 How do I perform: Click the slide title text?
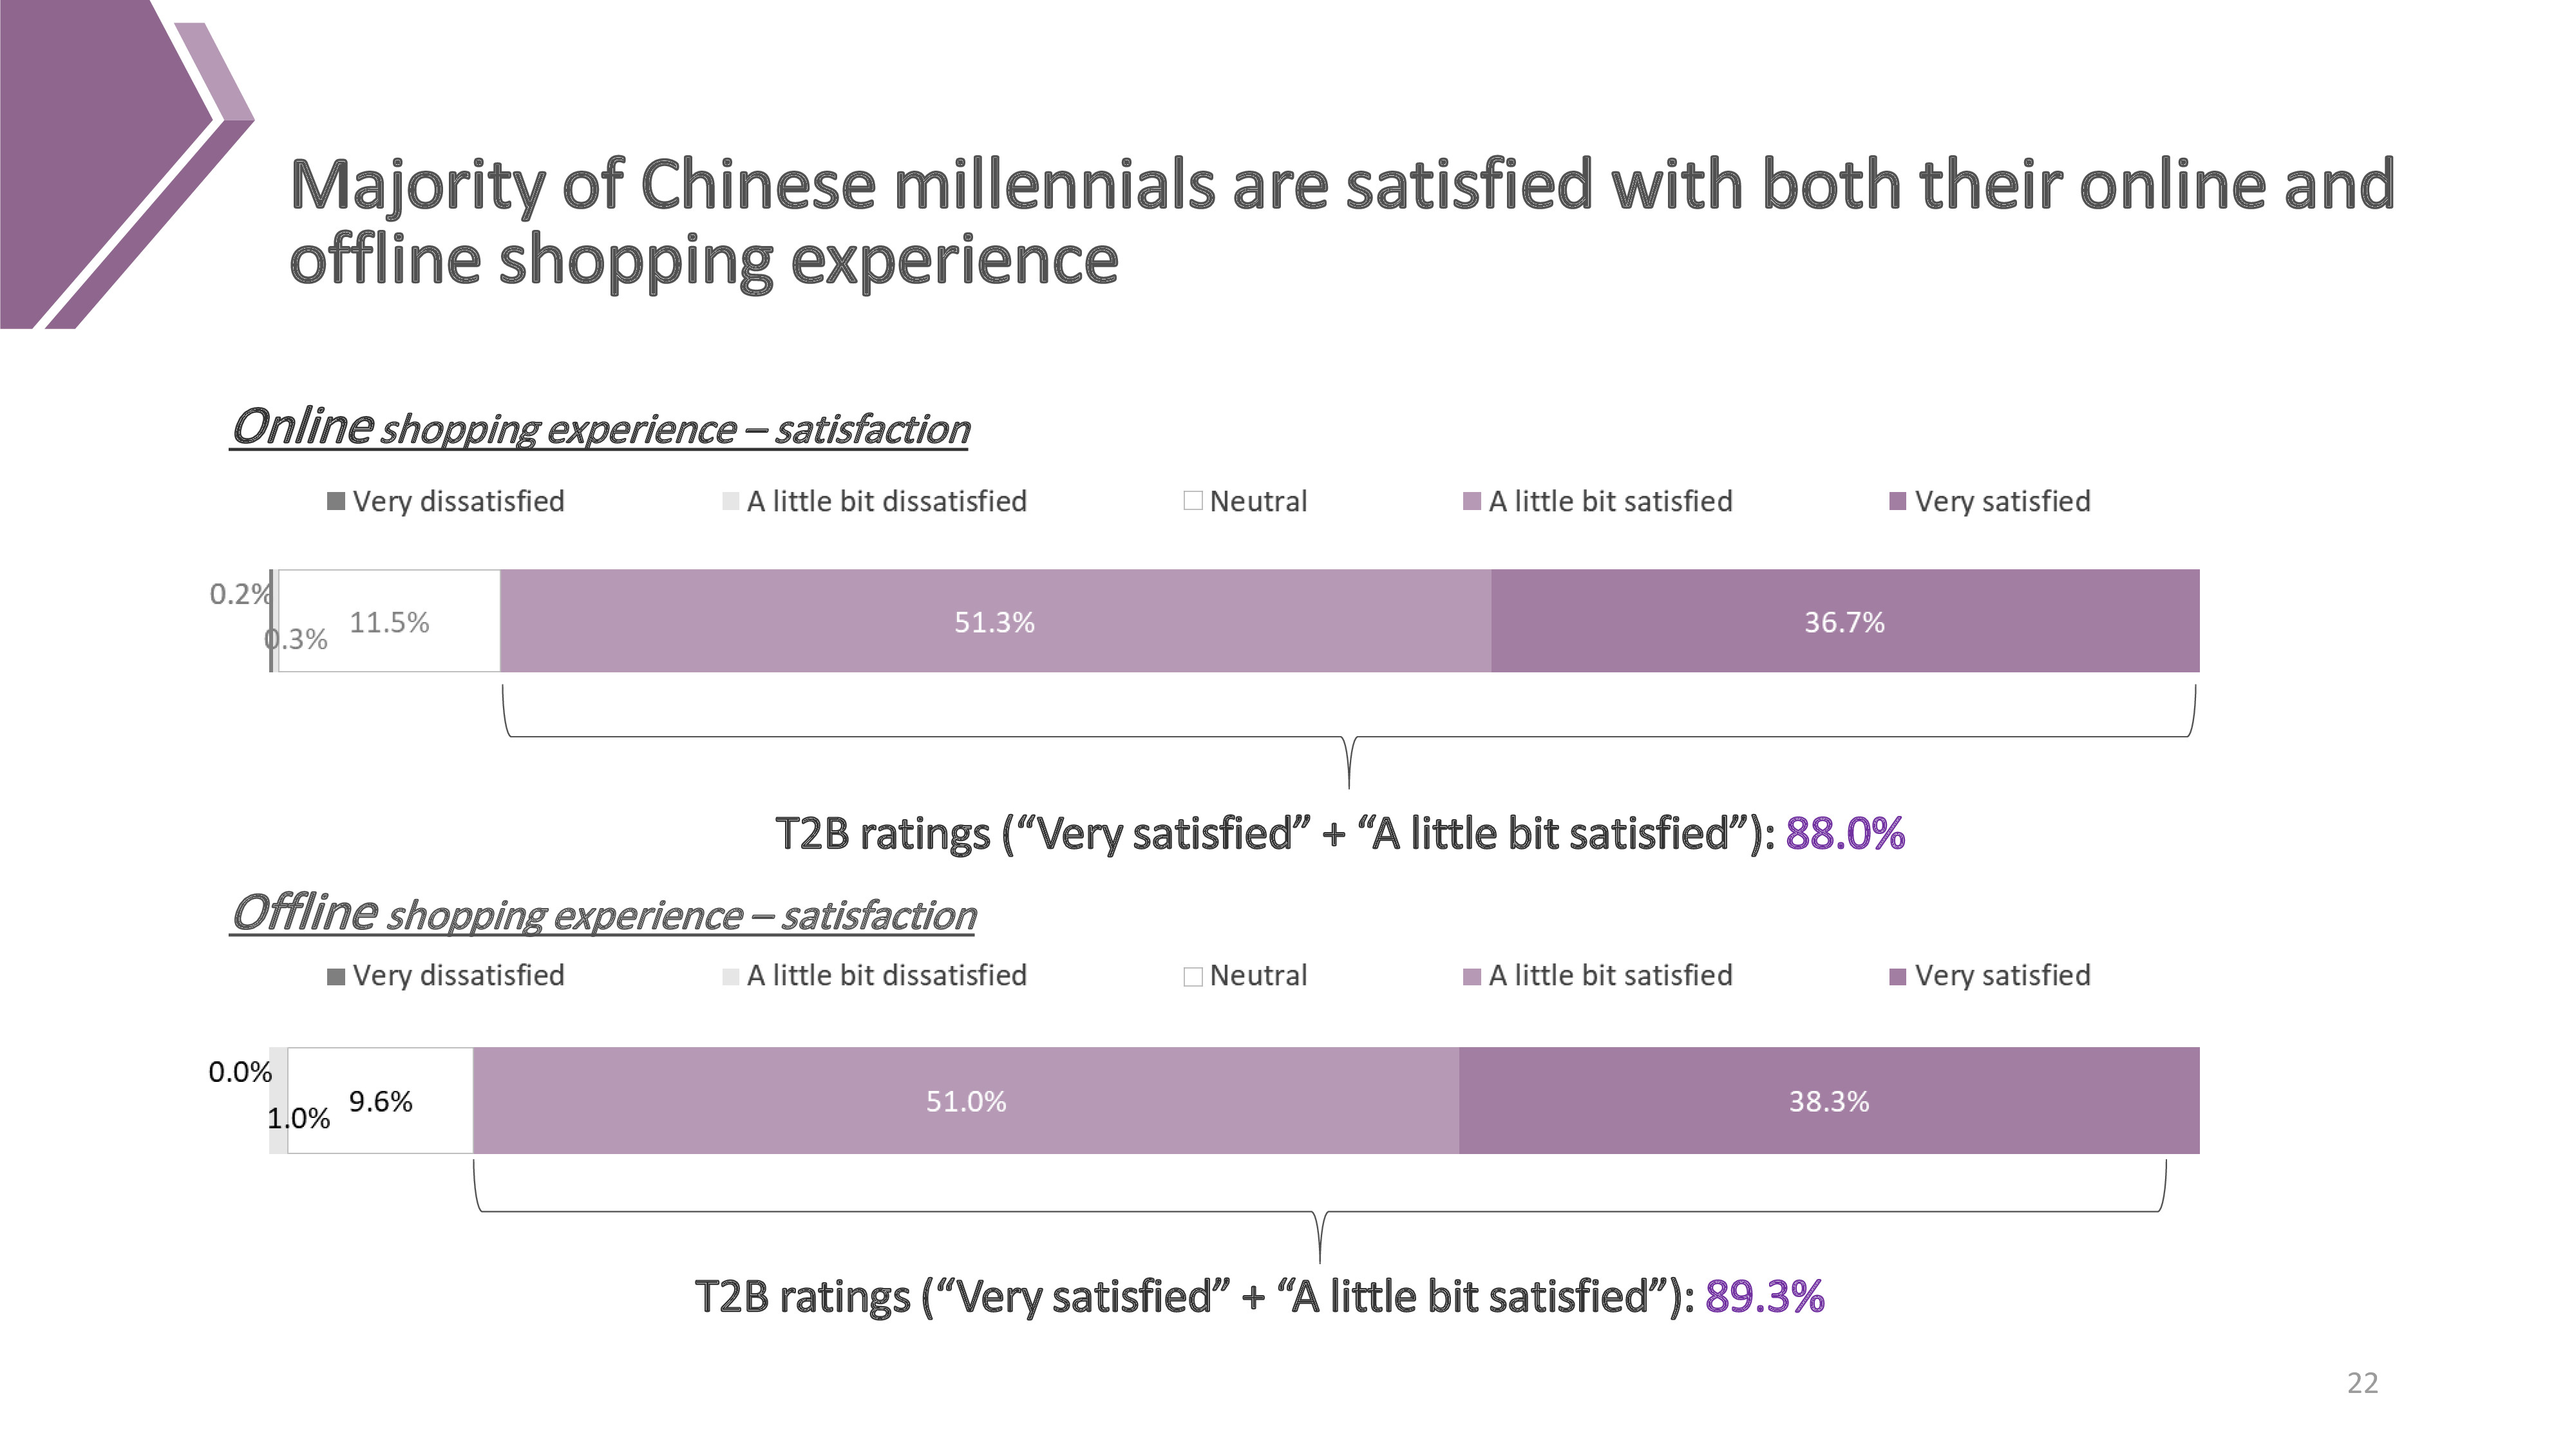(x=1342, y=221)
